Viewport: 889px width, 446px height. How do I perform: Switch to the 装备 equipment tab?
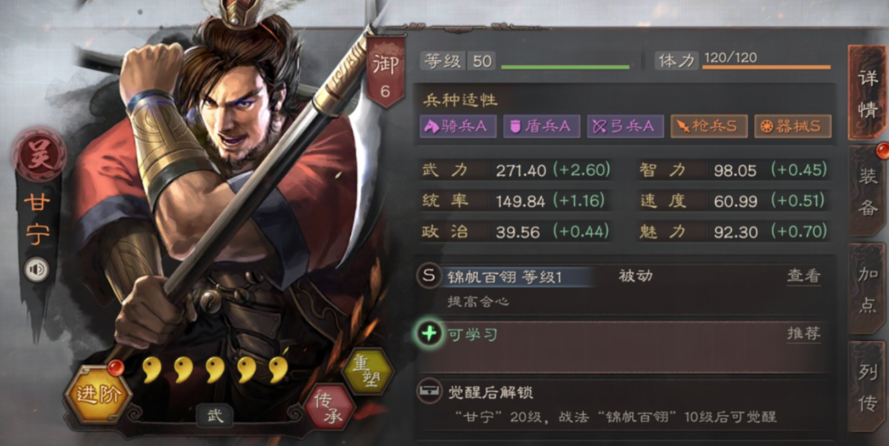click(x=868, y=192)
